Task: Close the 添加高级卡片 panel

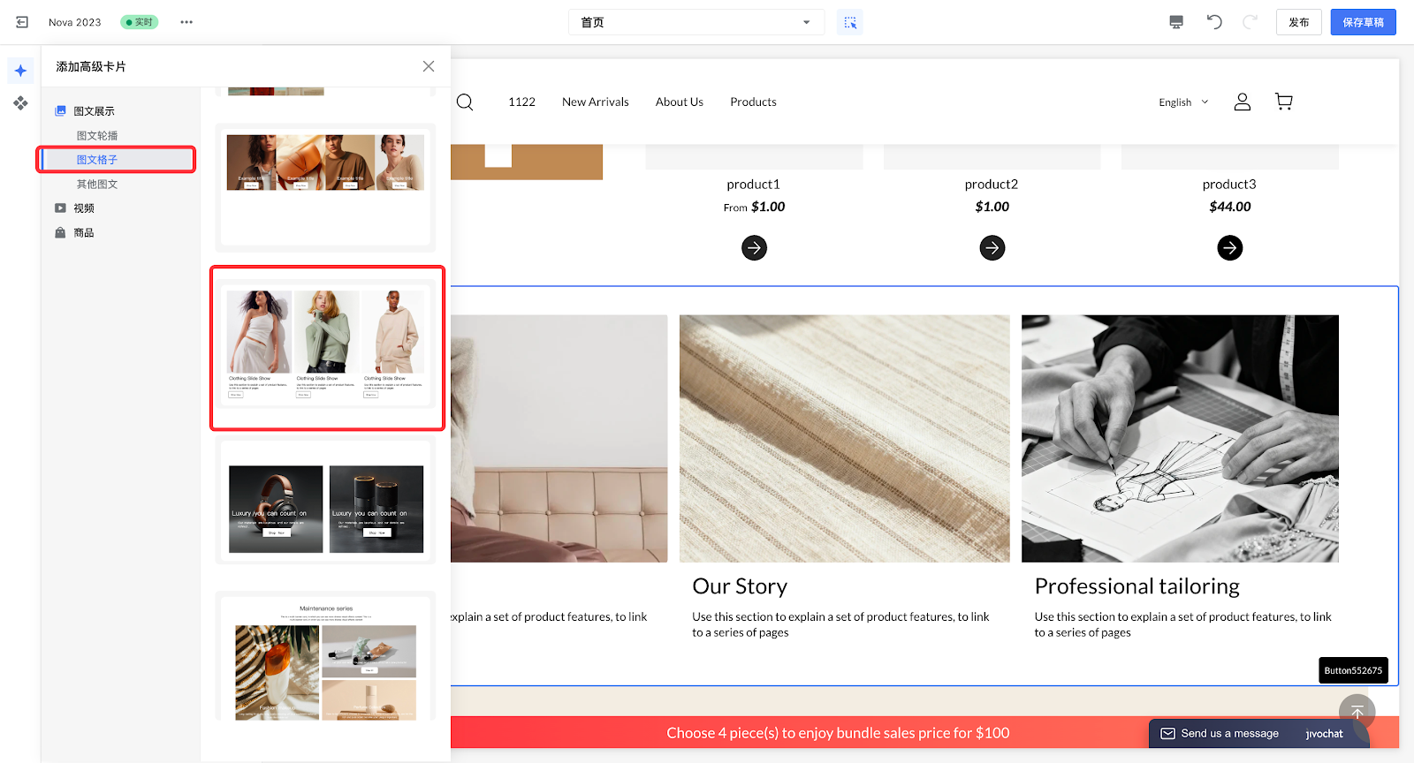Action: point(429,66)
